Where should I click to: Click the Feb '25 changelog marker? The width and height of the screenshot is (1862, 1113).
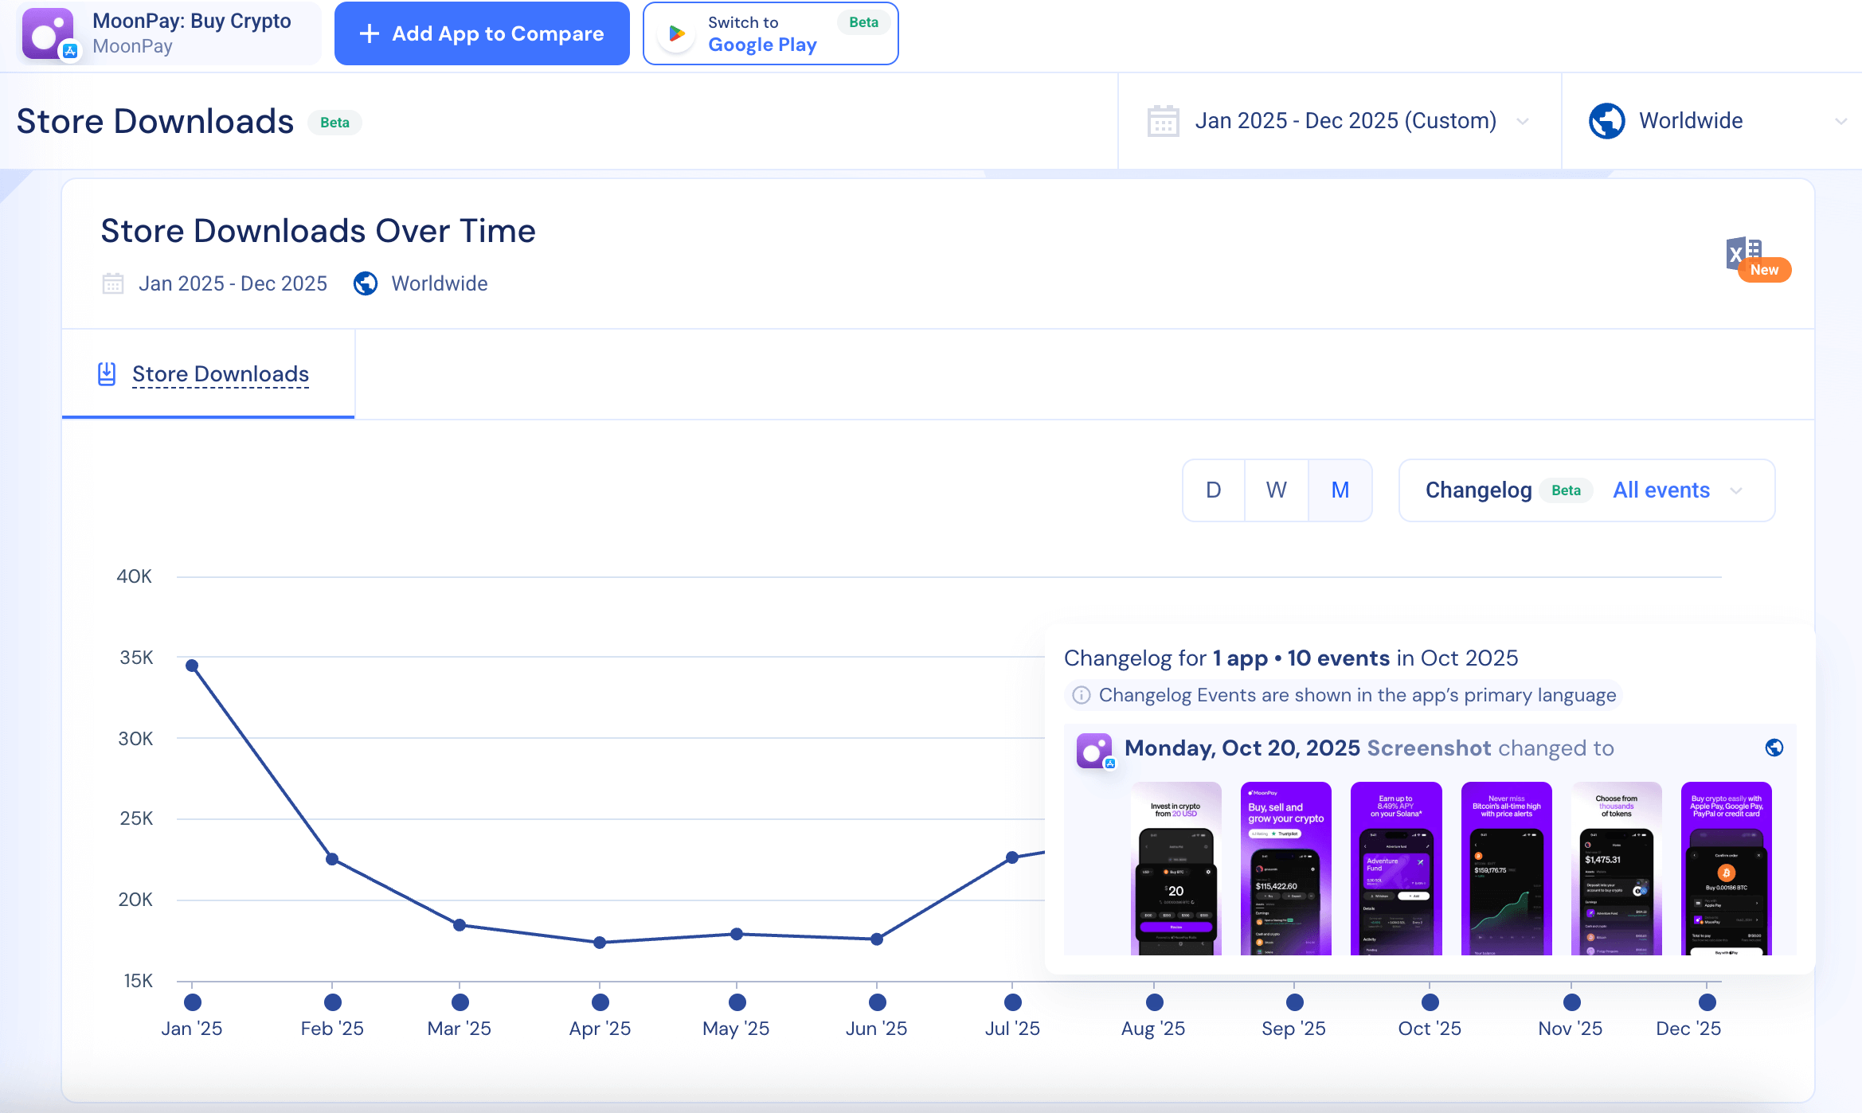pyautogui.click(x=332, y=1002)
